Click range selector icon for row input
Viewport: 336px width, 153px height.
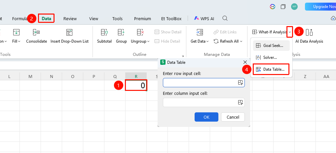coord(241,83)
